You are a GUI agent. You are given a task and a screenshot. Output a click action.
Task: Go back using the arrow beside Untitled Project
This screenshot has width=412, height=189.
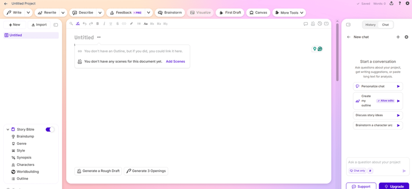point(6,4)
